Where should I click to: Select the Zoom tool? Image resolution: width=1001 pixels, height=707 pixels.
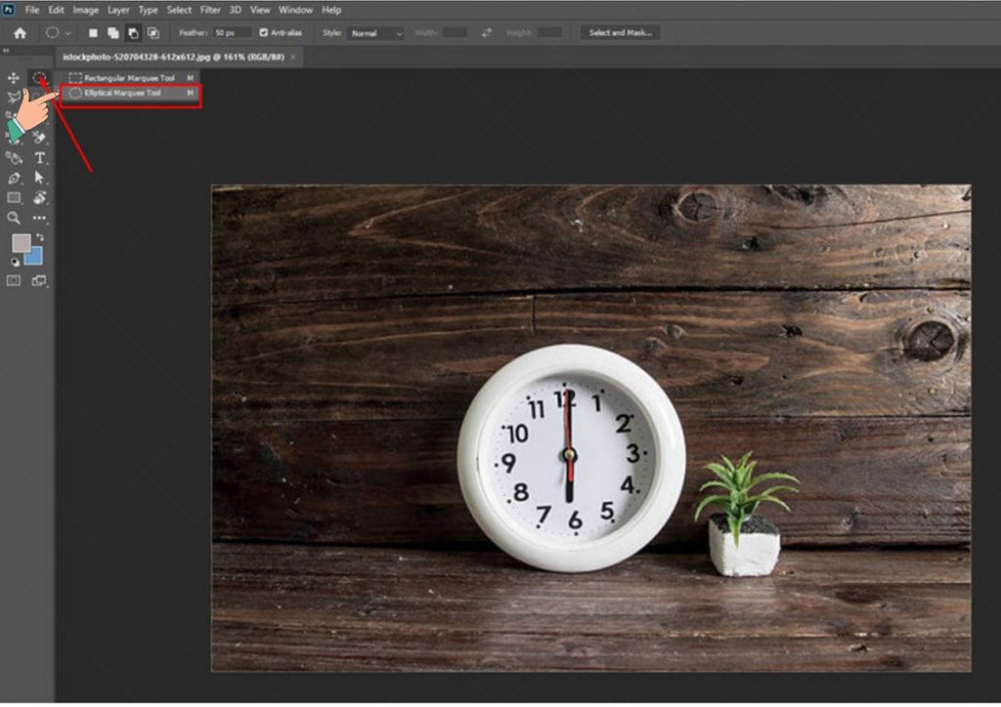point(13,217)
